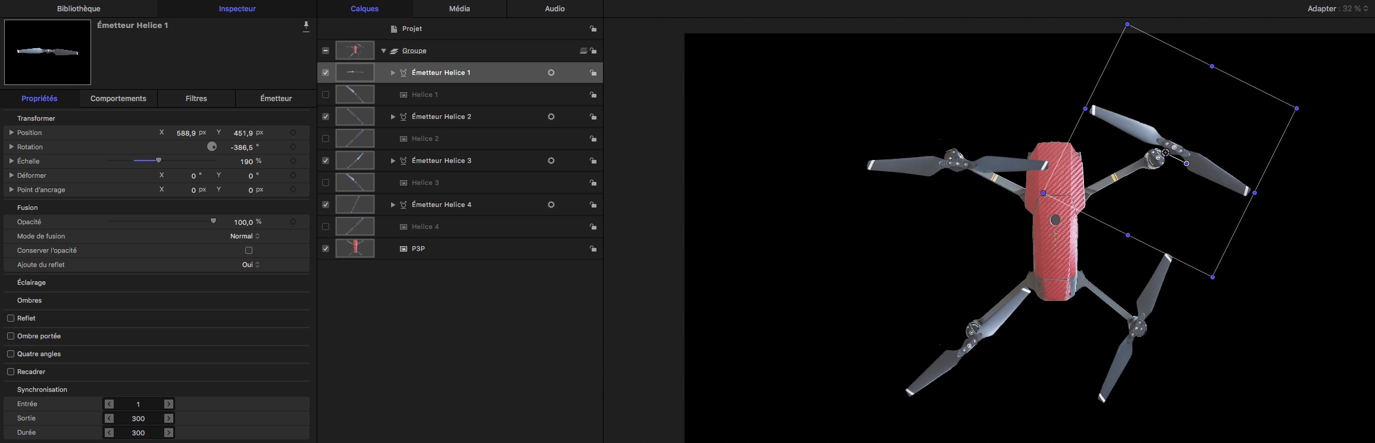The width and height of the screenshot is (1375, 443).
Task: Click the lock icon on the Helice 1 row
Action: point(593,95)
